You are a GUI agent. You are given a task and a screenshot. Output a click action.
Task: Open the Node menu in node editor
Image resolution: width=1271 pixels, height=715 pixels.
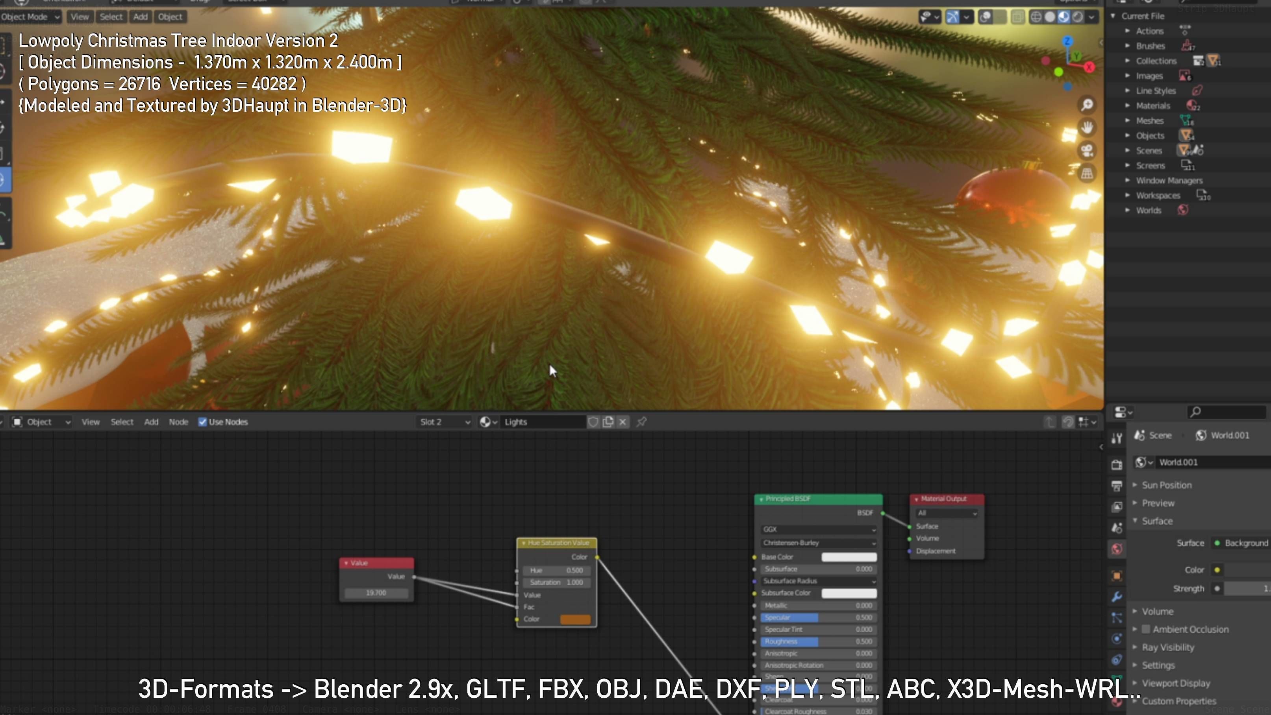click(178, 421)
